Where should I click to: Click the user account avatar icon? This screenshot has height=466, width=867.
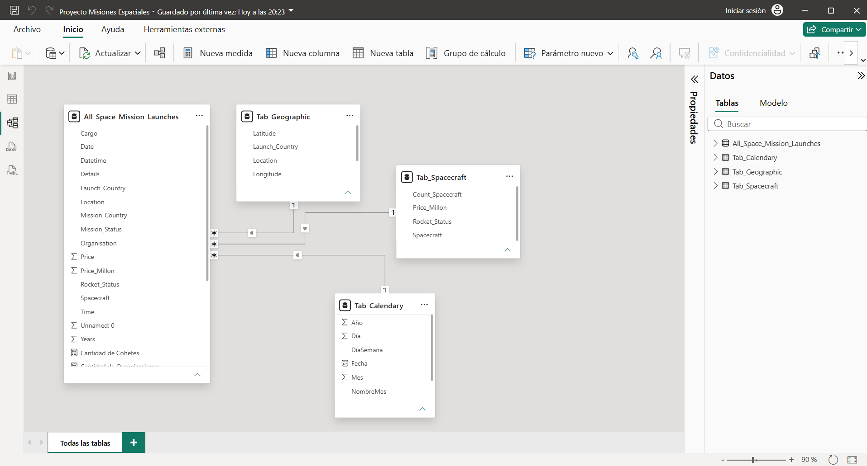click(777, 10)
